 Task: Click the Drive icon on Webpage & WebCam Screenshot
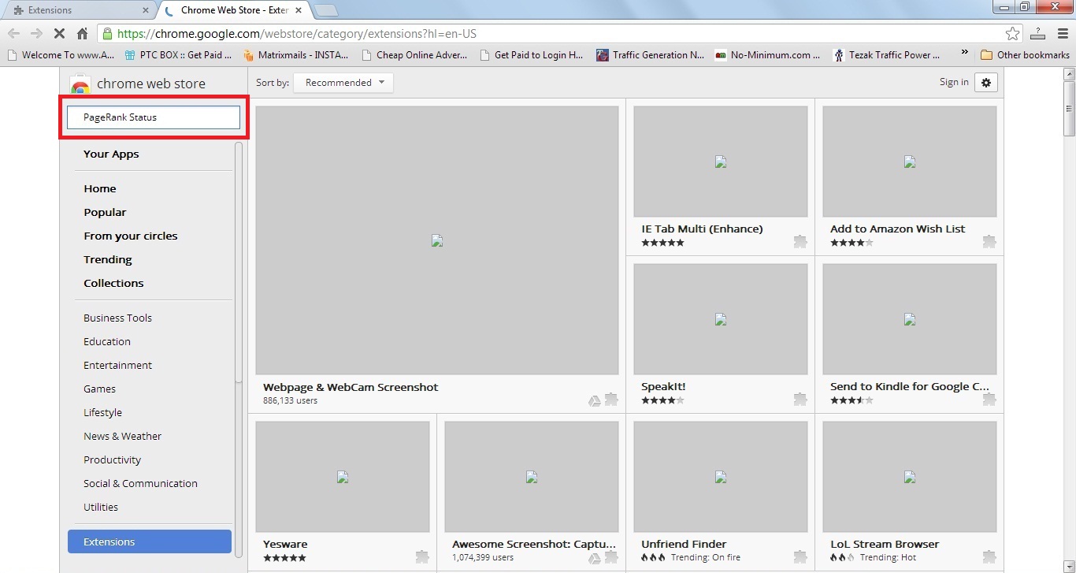coord(595,400)
